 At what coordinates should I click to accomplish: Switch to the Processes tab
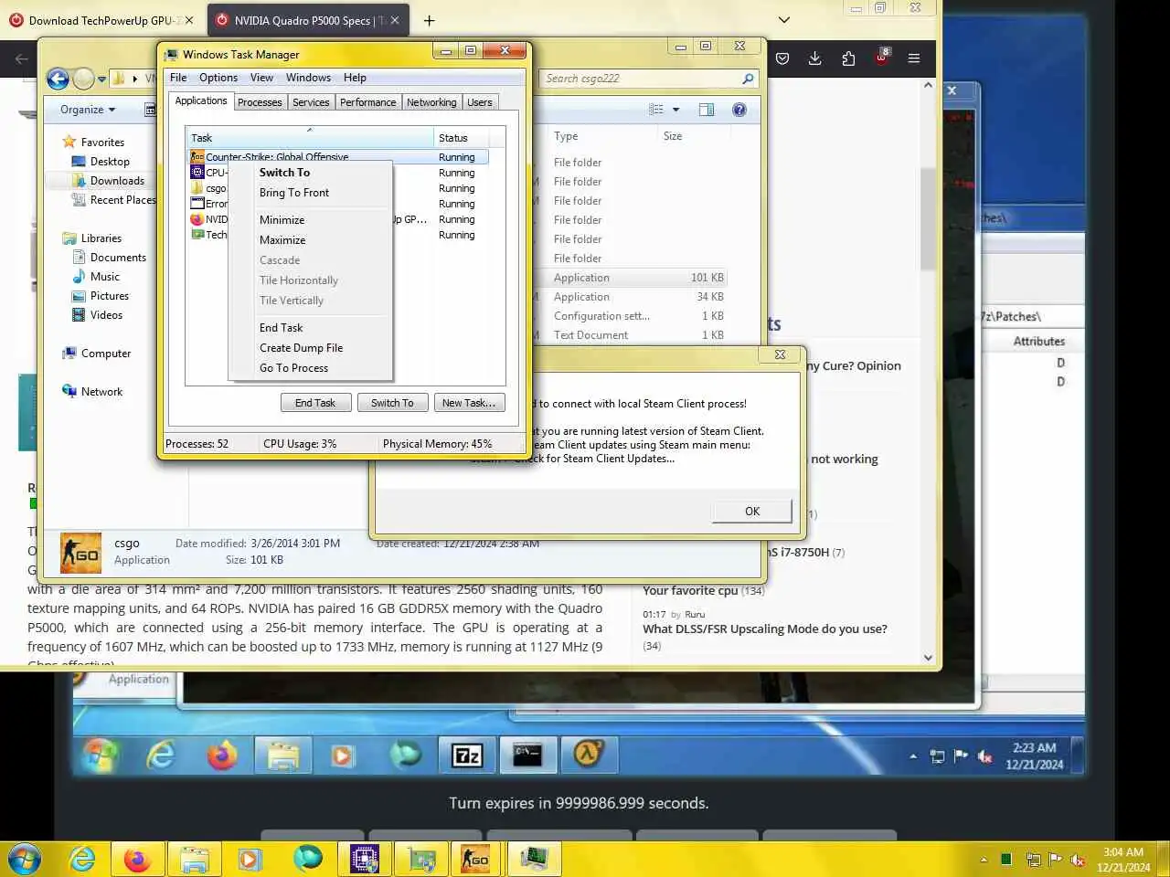(x=260, y=102)
